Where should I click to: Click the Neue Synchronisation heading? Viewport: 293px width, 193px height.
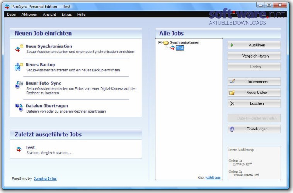[x=49, y=46]
